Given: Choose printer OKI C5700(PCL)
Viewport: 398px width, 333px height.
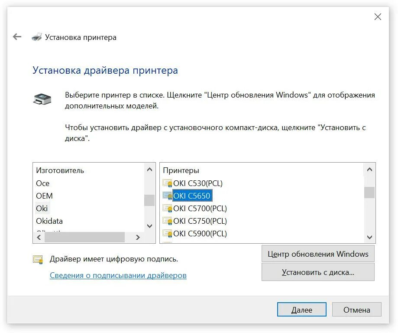Looking at the screenshot, I should (x=200, y=209).
